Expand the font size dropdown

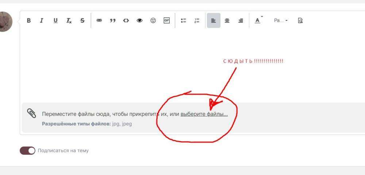pyautogui.click(x=281, y=21)
